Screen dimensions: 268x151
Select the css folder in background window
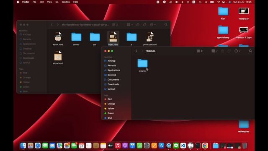point(95,37)
